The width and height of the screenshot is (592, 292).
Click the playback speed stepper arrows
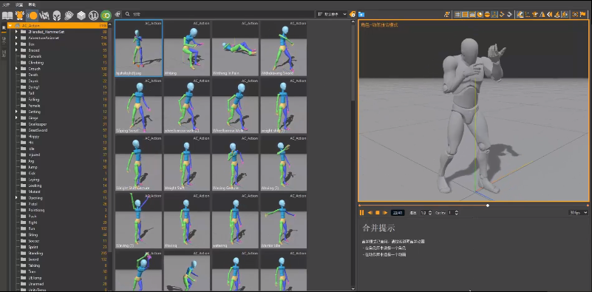click(430, 213)
